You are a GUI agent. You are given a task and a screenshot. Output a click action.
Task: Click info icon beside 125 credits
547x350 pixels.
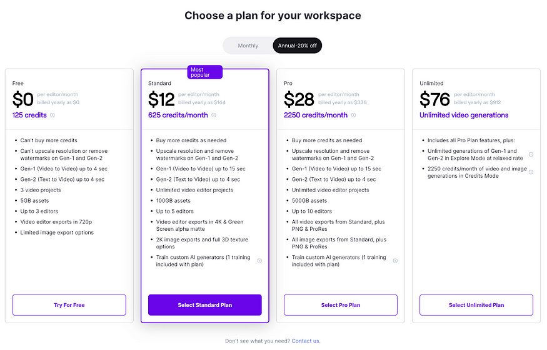click(x=53, y=115)
